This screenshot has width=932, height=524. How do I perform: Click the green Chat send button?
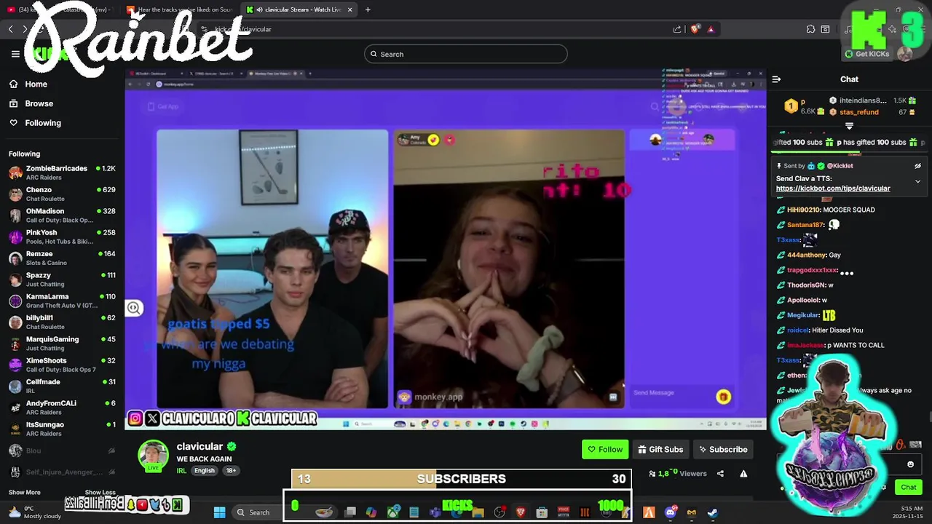(909, 488)
